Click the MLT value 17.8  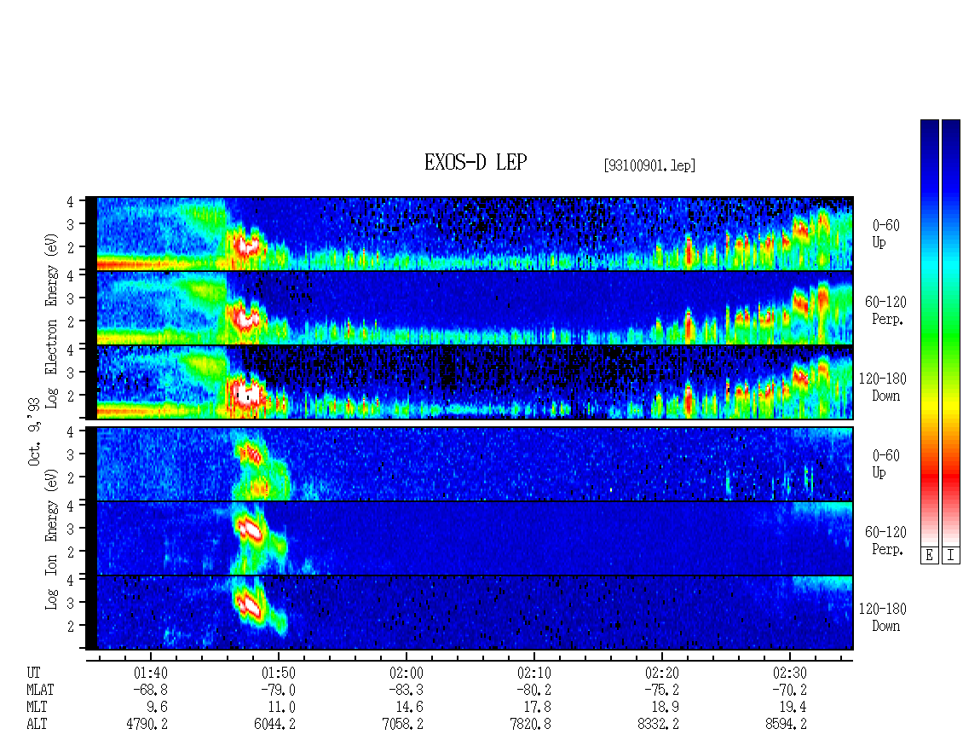coord(538,708)
